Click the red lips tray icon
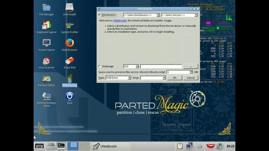This screenshot has height=151, width=269. tap(210, 146)
